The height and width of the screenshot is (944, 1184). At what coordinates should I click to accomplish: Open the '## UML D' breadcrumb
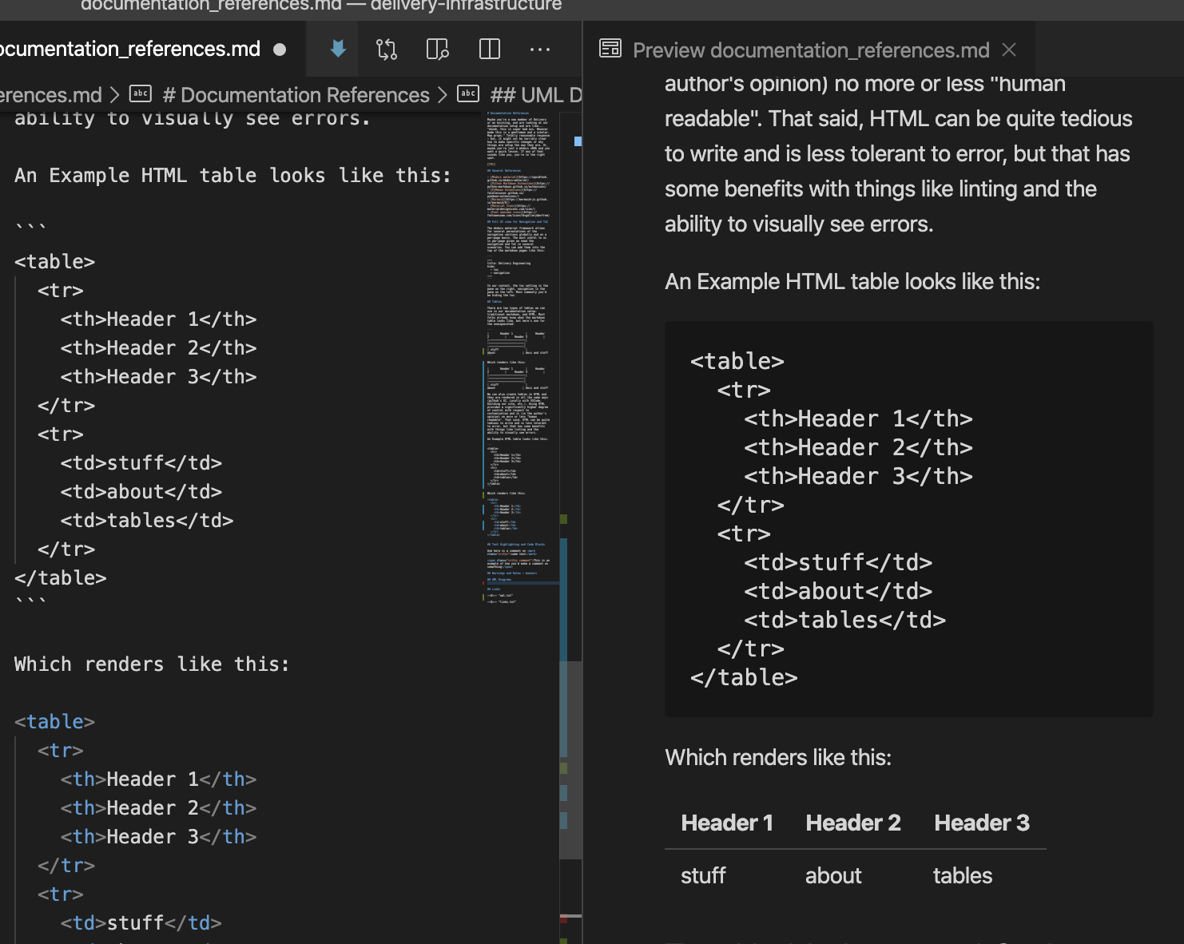(x=536, y=95)
